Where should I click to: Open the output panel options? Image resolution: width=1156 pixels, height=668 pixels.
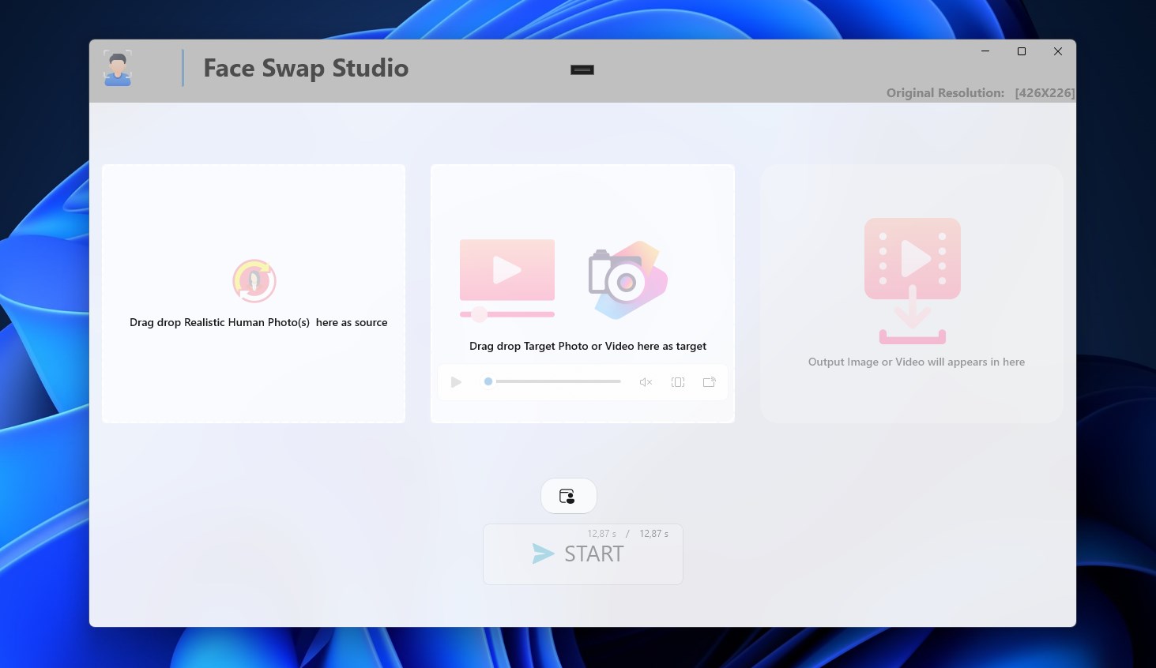(911, 293)
